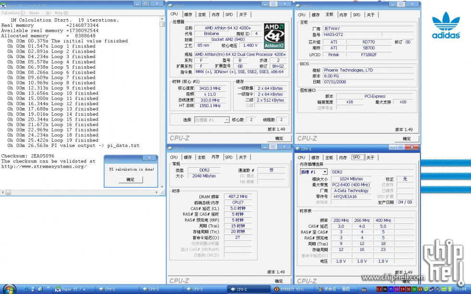Click the Socket AM2 (940) package field
The width and height of the screenshot is (471, 294).
[228, 39]
